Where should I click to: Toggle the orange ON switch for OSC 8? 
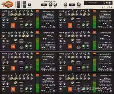point(94,75)
